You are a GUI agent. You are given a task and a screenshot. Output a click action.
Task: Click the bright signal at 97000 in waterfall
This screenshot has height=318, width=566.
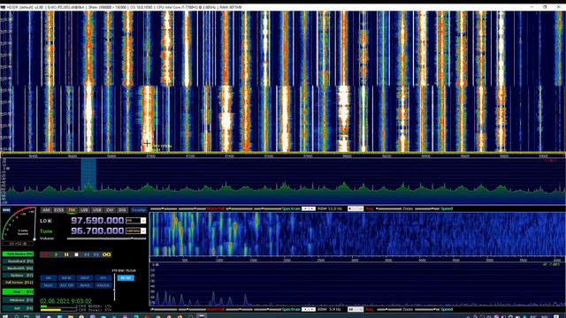point(148,119)
